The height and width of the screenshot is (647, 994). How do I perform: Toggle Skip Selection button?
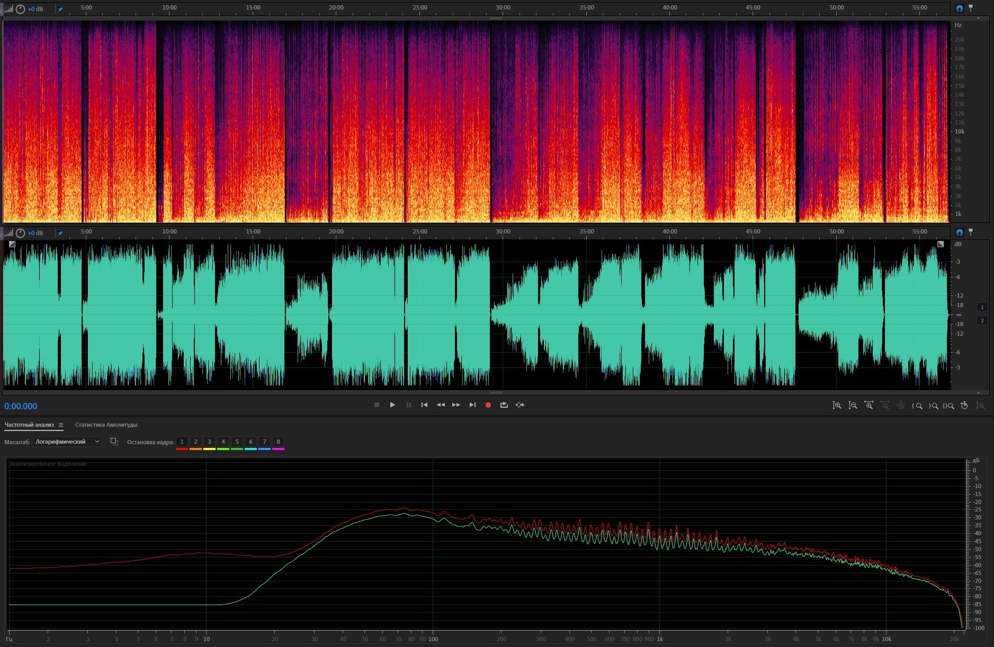(x=520, y=405)
